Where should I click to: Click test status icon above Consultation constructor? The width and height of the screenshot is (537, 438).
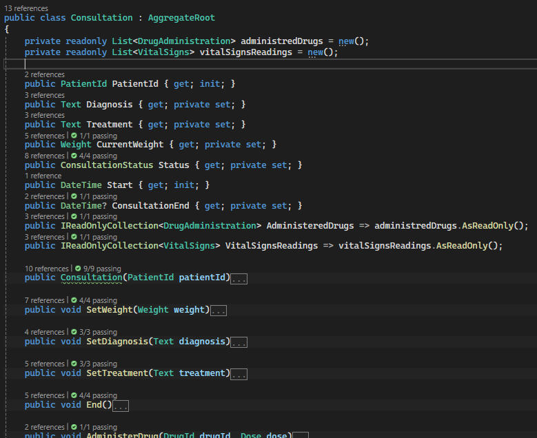point(78,269)
